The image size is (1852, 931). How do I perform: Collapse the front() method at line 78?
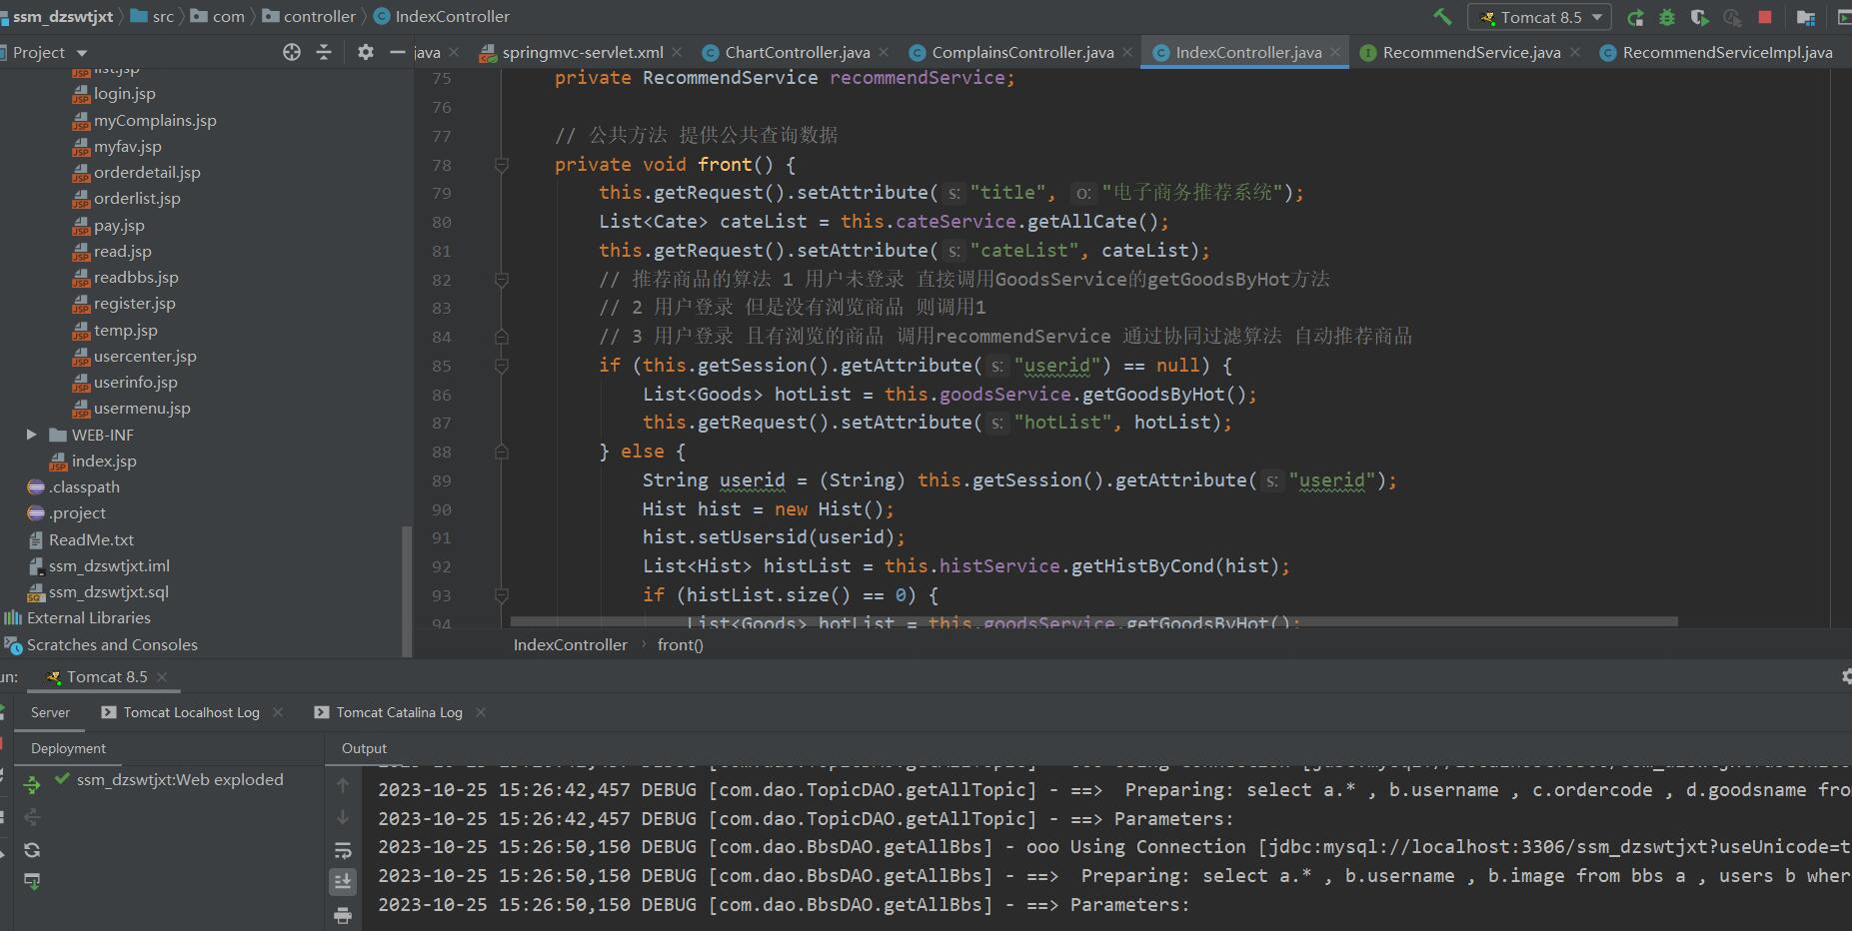(x=502, y=165)
